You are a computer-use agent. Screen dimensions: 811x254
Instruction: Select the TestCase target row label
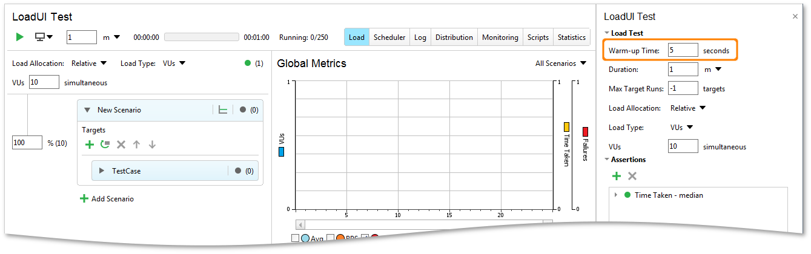click(x=126, y=171)
